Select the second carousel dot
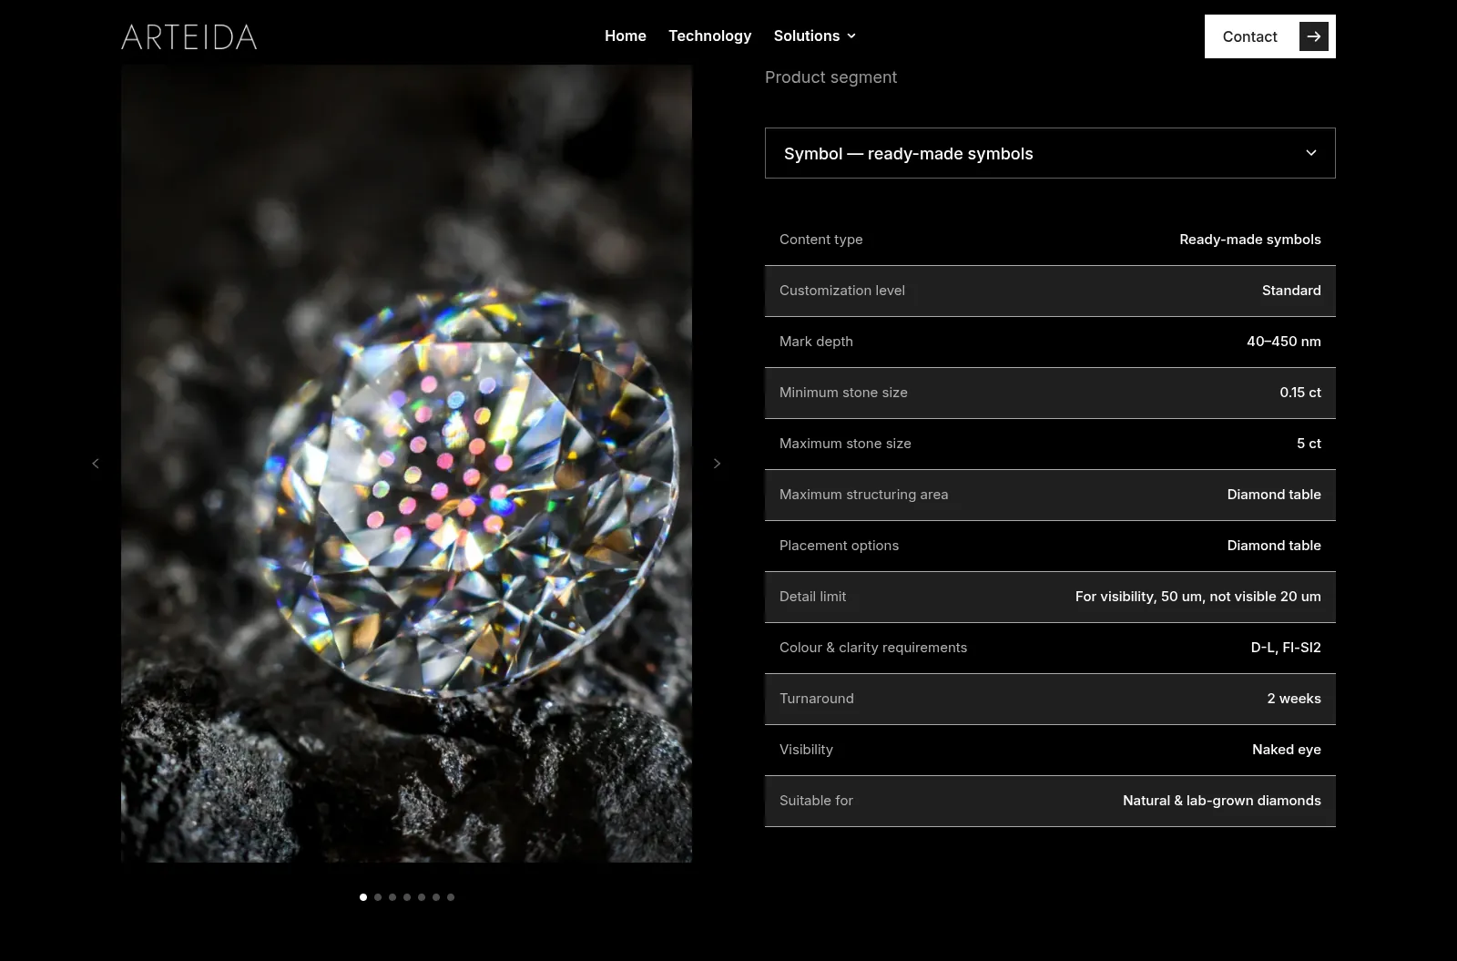Image resolution: width=1457 pixels, height=961 pixels. click(x=378, y=897)
